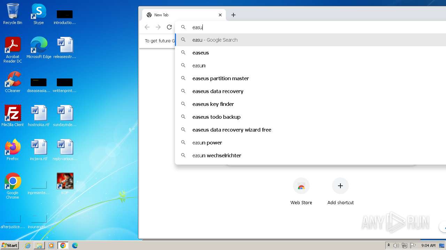Select 'easeus data recovery wizard free' suggestion
The image size is (446, 250).
(310, 130)
